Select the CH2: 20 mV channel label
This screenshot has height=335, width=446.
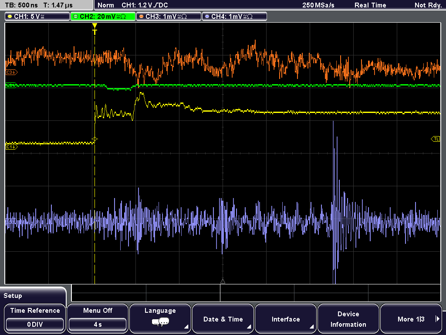point(103,17)
